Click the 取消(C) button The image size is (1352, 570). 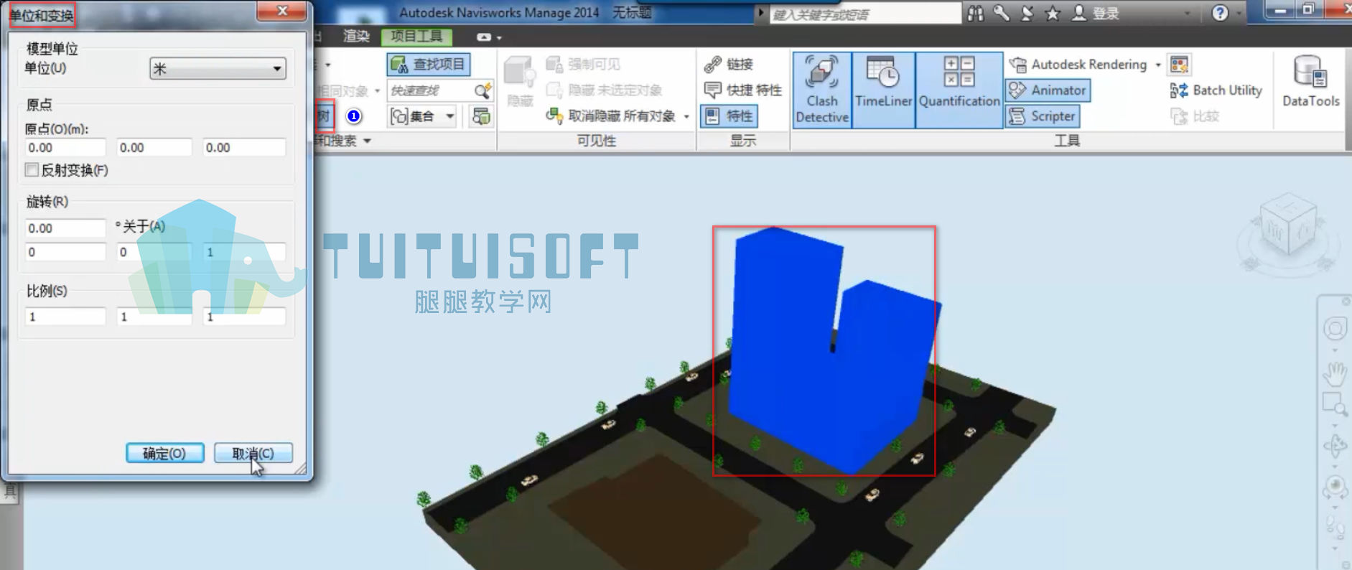point(253,453)
